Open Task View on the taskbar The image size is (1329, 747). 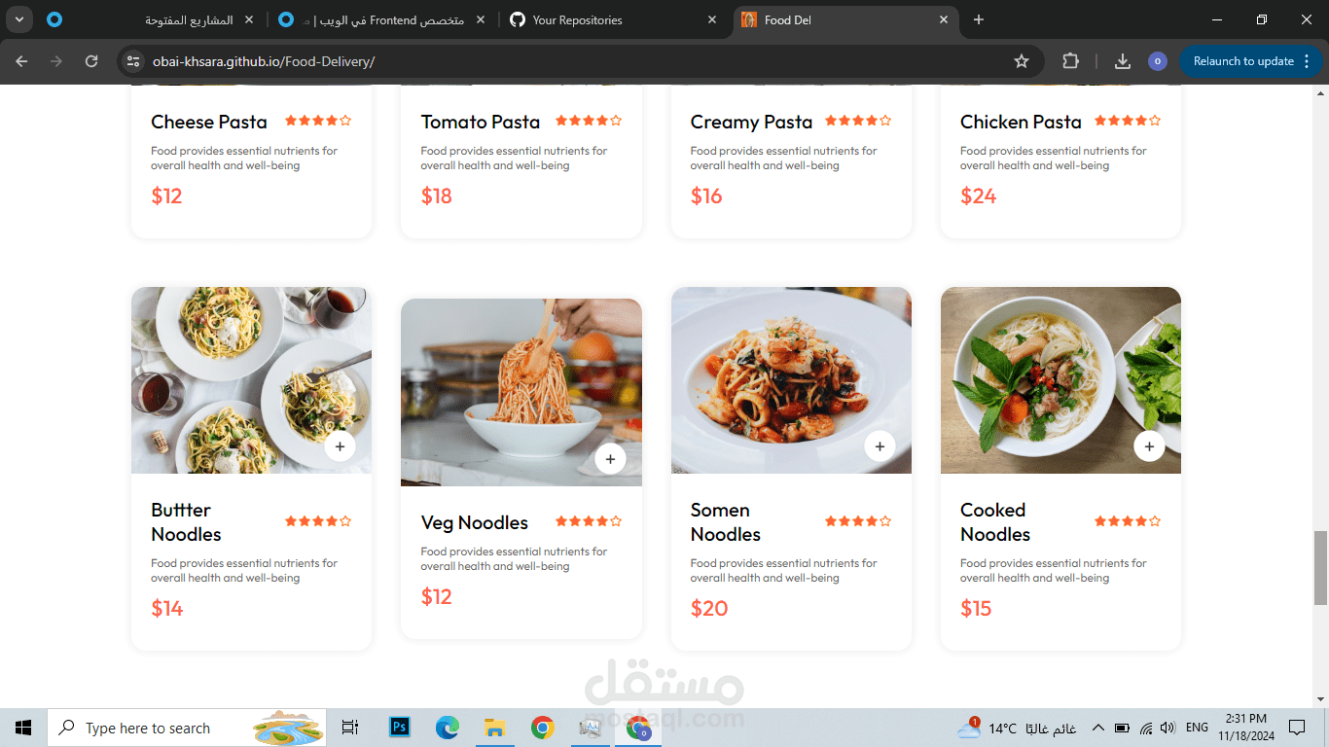(x=350, y=728)
